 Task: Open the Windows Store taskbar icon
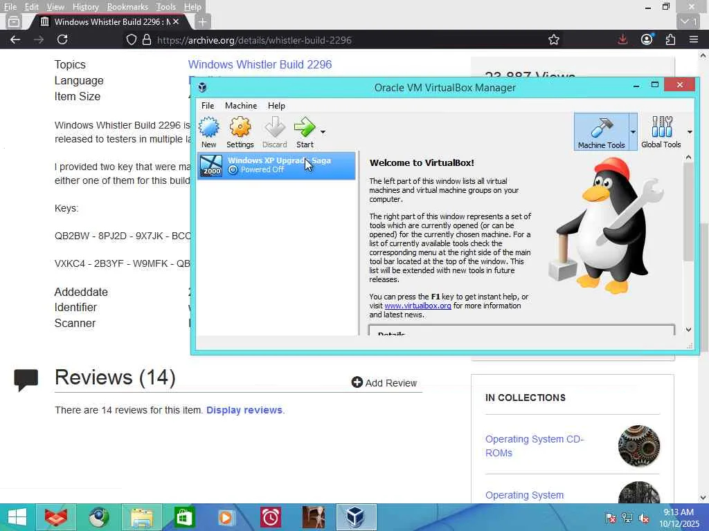point(183,517)
